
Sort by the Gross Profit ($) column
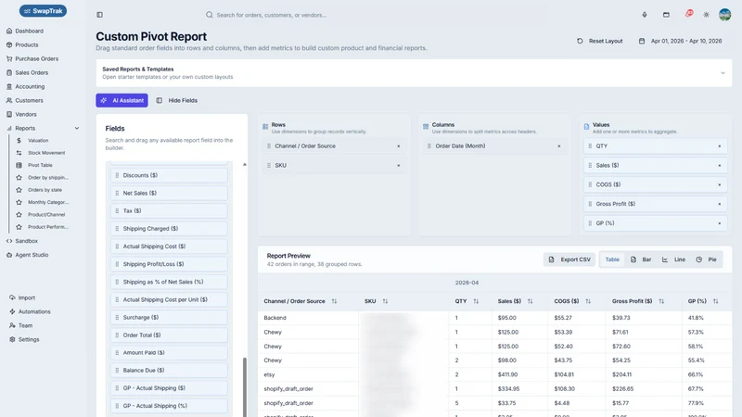(x=661, y=301)
